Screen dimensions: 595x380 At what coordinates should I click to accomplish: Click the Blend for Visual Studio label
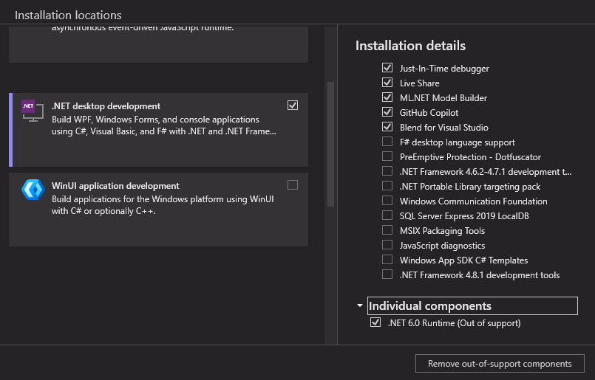(444, 128)
